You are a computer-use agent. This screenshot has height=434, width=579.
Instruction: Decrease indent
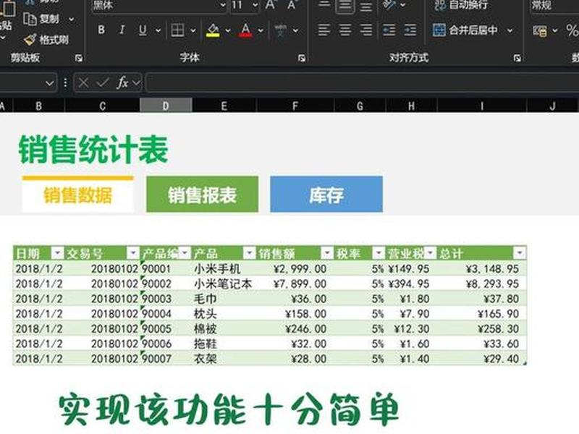(389, 30)
